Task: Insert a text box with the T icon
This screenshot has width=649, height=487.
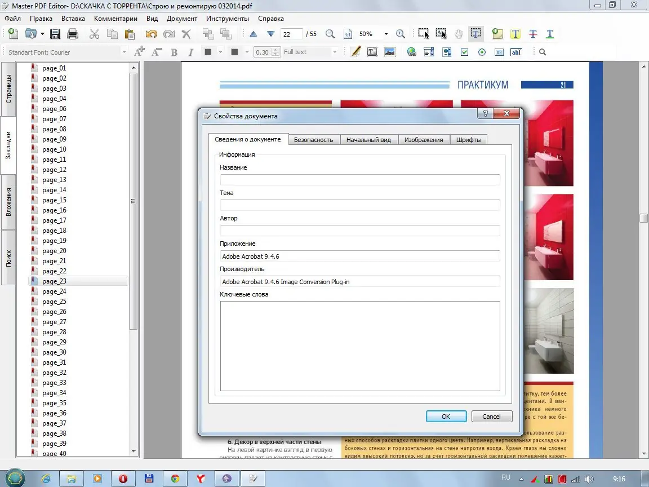Action: click(x=372, y=52)
